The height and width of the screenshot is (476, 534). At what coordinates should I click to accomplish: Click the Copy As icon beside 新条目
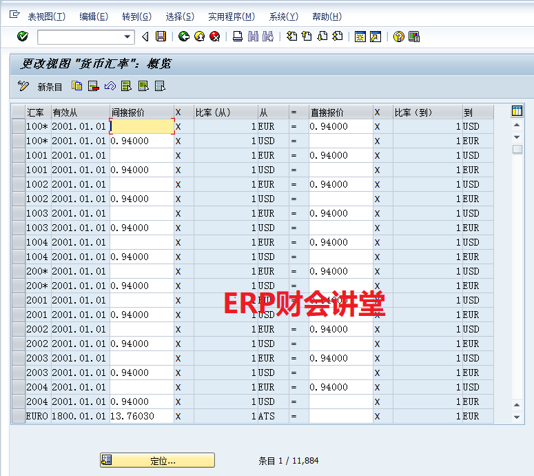tap(77, 86)
